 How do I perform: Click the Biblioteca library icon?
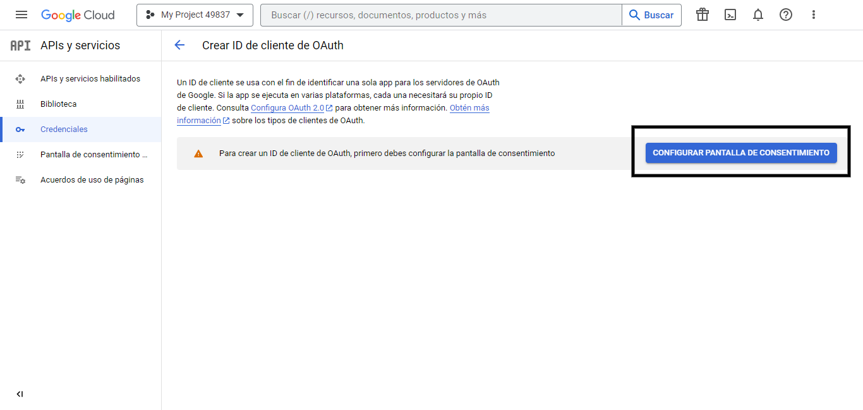pos(20,104)
